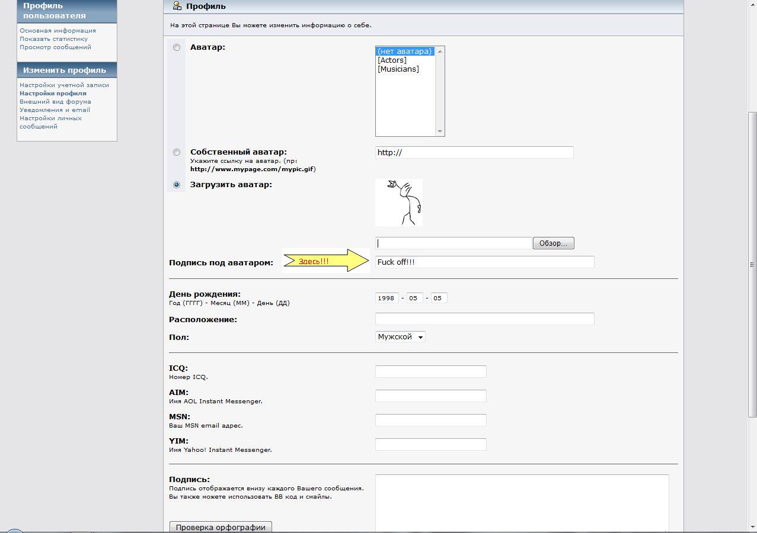
Task: Go to Уведомления и email
Action: pyautogui.click(x=55, y=110)
